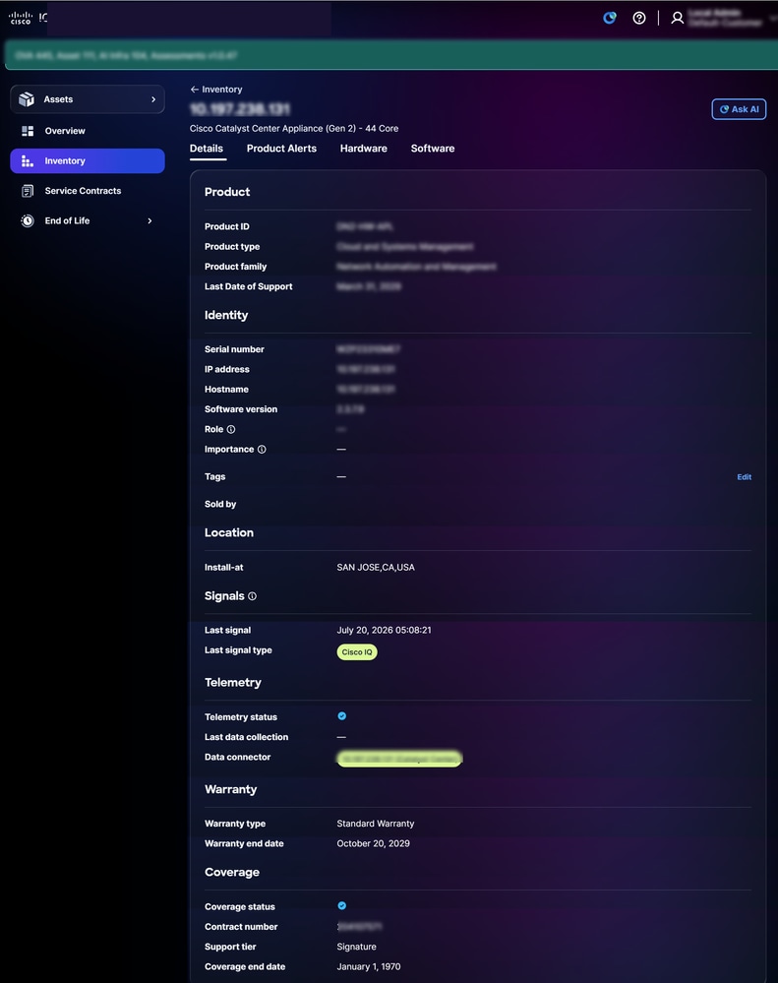Click the back arrow beside Inventory

click(x=194, y=90)
